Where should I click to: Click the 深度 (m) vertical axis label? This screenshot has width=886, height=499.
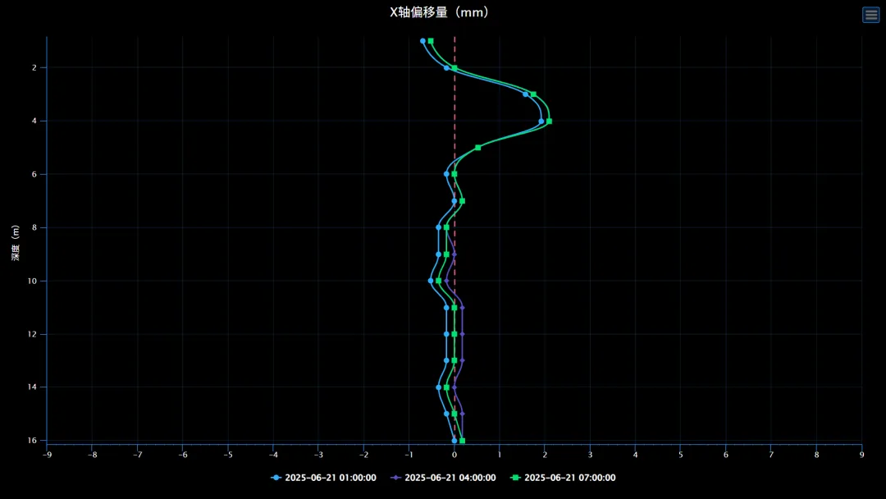[16, 242]
